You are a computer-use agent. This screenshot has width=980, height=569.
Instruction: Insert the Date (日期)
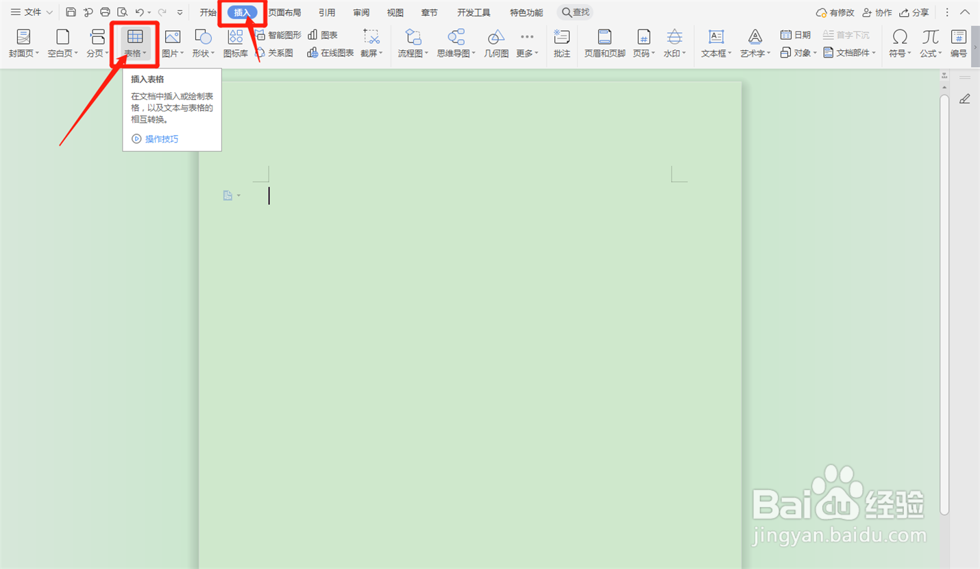(x=796, y=35)
